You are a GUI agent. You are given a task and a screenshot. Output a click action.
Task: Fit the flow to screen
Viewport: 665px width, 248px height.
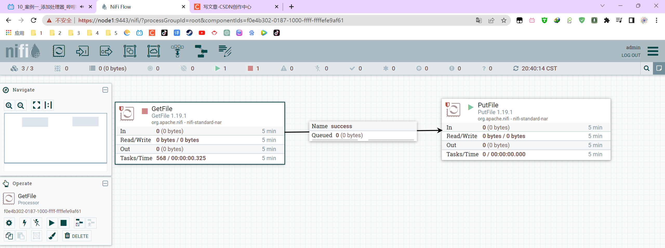coord(36,105)
